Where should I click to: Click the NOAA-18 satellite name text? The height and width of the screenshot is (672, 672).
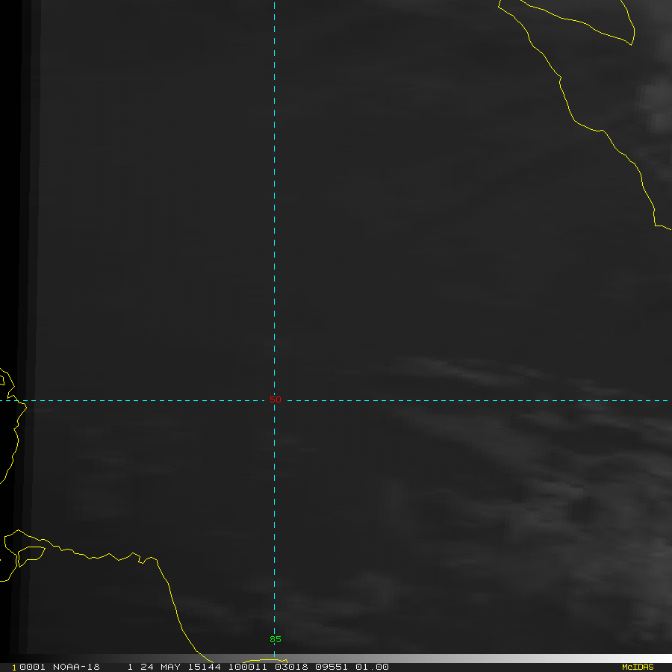coord(76,667)
